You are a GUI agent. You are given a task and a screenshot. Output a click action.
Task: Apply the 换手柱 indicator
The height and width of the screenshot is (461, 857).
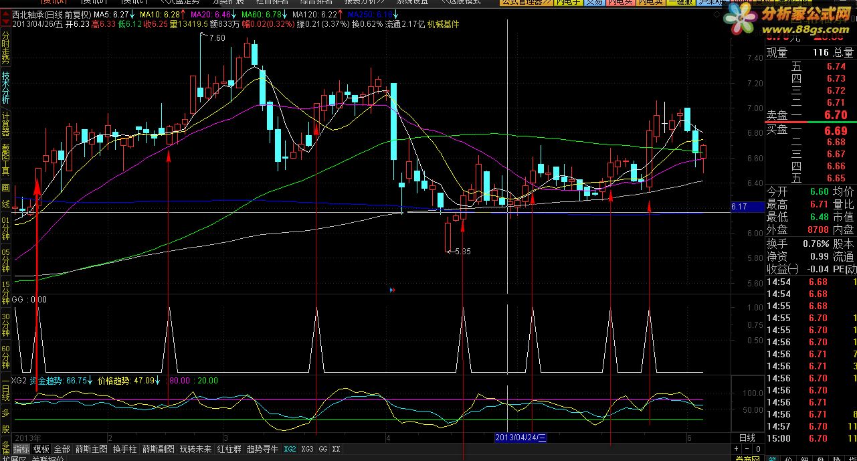pyautogui.click(x=124, y=449)
